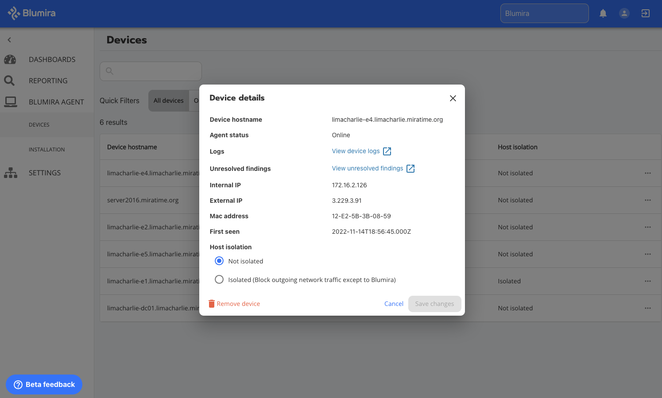The image size is (662, 398).
Task: Click the Blumira logo
Action: [31, 13]
